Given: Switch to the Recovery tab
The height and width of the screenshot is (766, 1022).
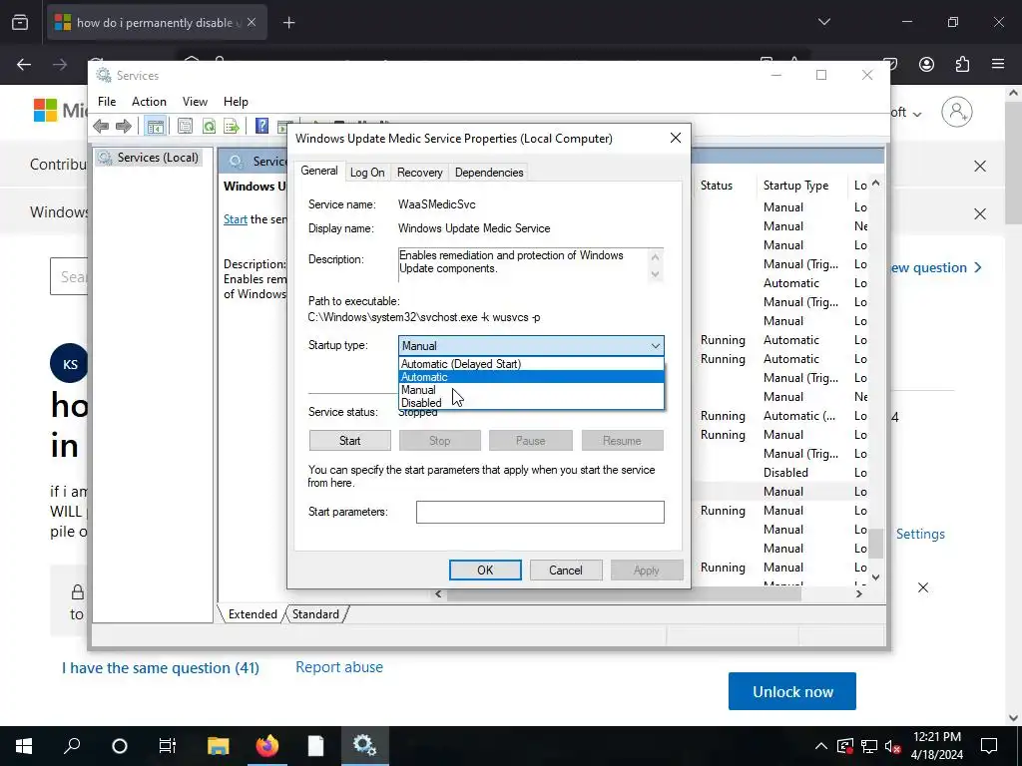Looking at the screenshot, I should [x=420, y=173].
